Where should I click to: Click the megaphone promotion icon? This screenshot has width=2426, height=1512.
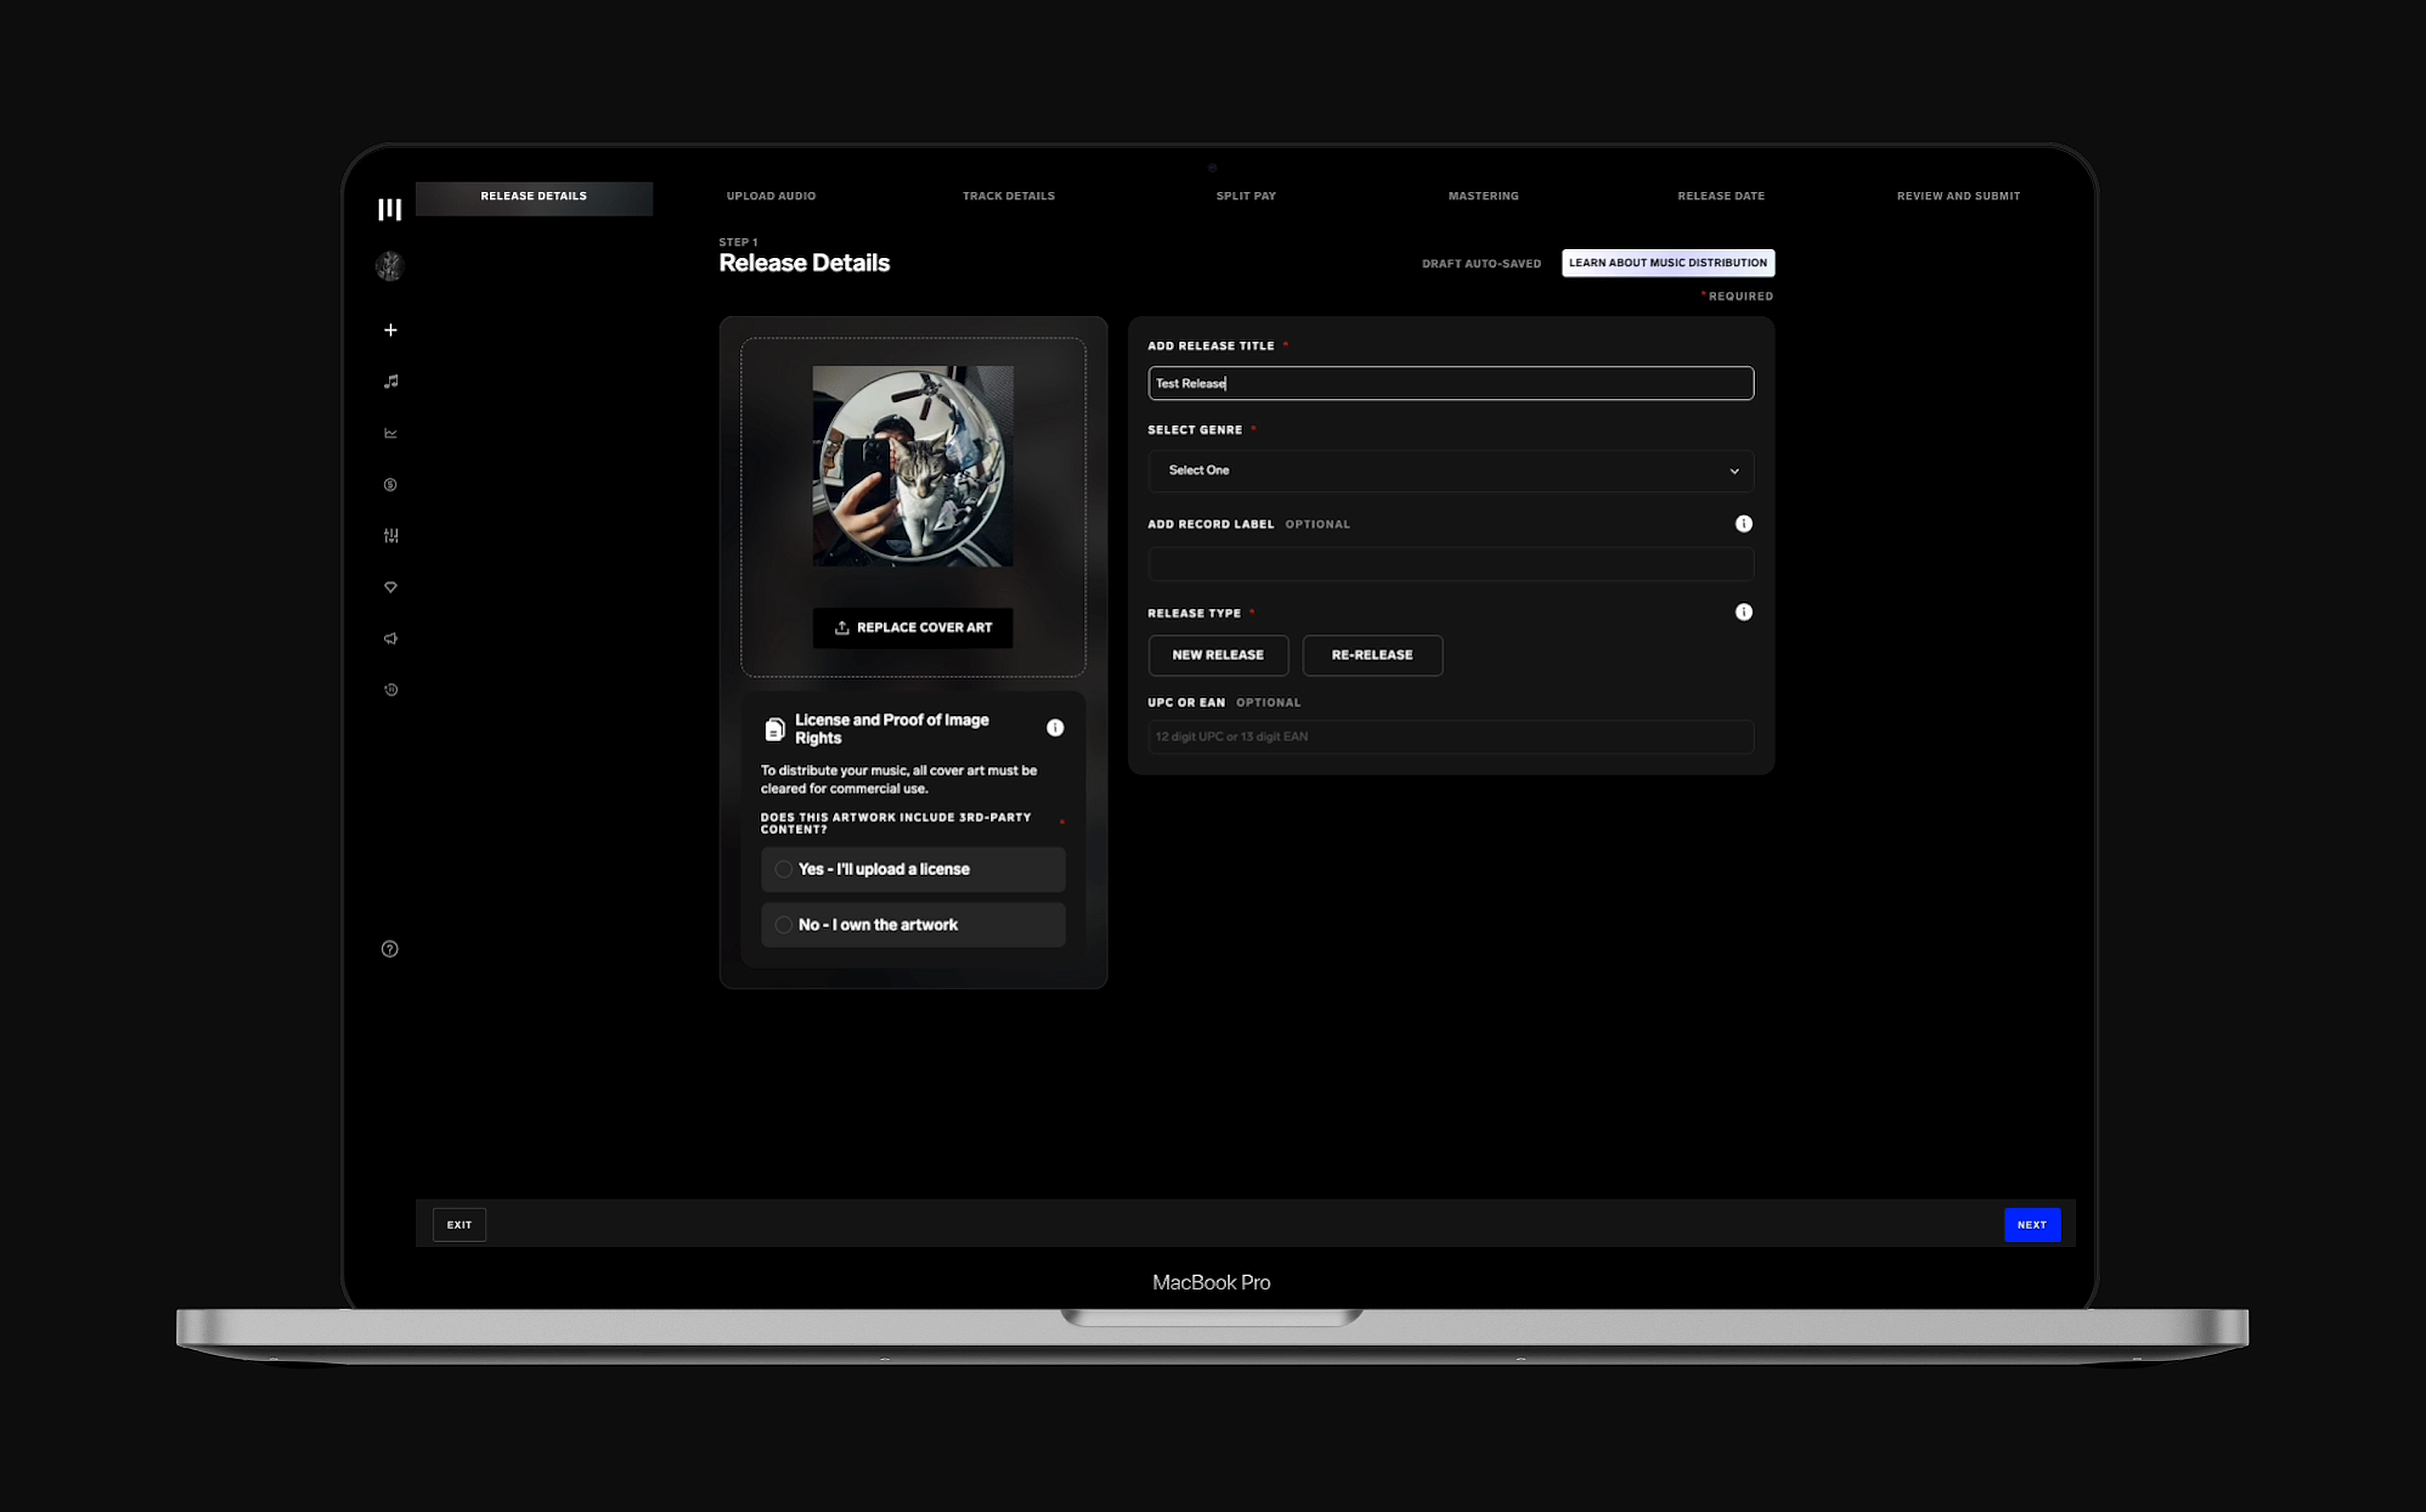[390, 638]
